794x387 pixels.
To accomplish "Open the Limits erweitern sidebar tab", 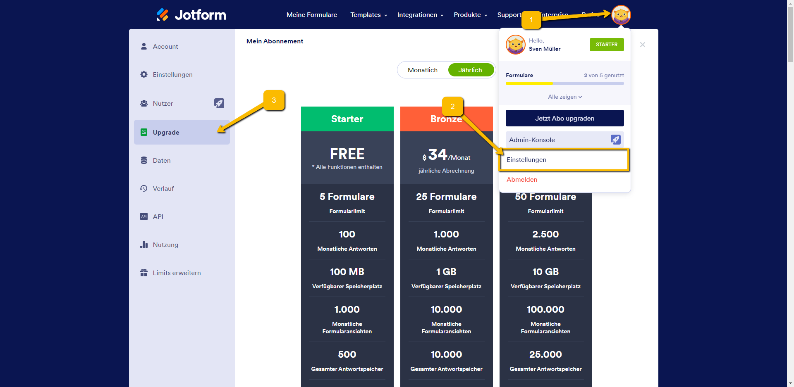I will click(182, 273).
